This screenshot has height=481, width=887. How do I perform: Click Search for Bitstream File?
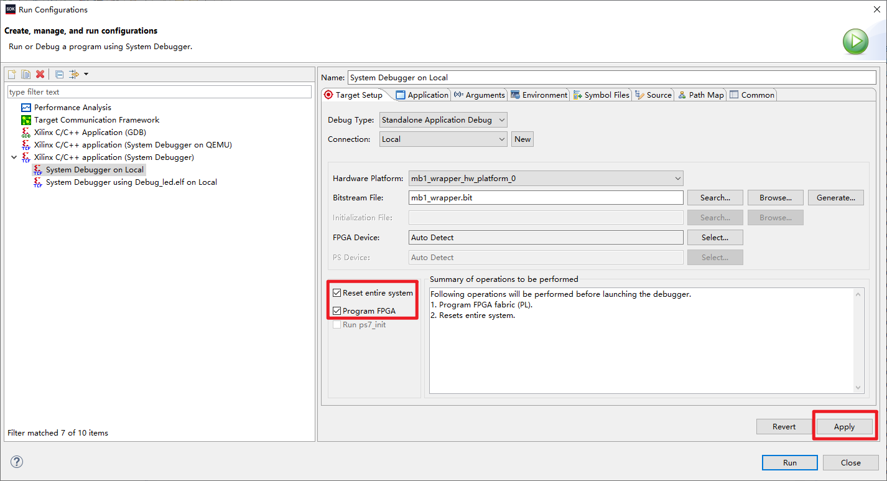pyautogui.click(x=715, y=198)
